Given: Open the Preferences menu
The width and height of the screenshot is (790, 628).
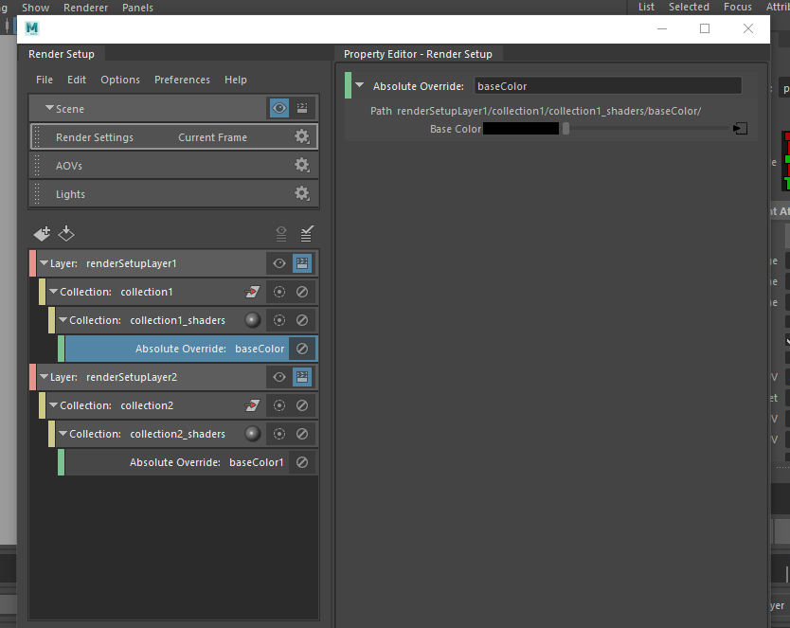Looking at the screenshot, I should tap(182, 80).
